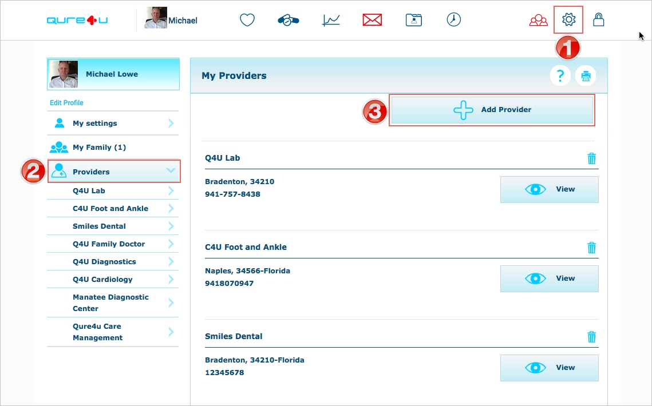652x406 pixels.
Task: Click the eye icon for C4U Foot and Ankle
Action: point(535,278)
